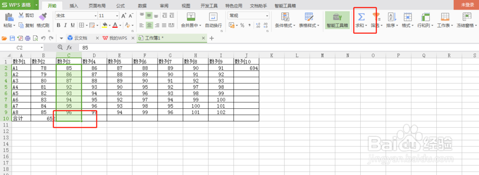Click the Copy (复制) icon
This screenshot has height=175, width=479.
click(x=22, y=26)
